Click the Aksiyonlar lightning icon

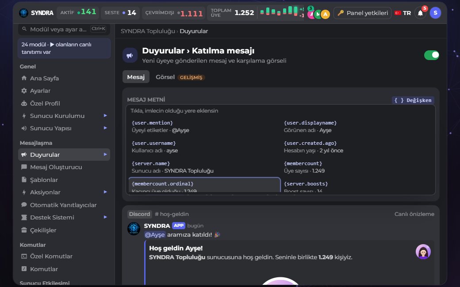(x=24, y=192)
